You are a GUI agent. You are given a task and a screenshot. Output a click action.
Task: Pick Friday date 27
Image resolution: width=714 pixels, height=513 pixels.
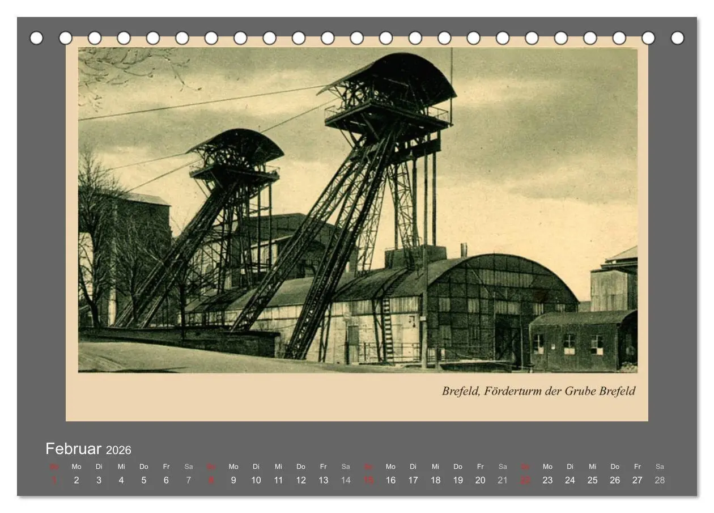637,480
